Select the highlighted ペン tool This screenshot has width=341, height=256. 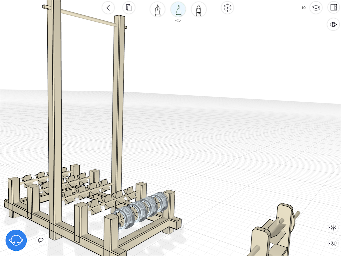click(x=178, y=10)
